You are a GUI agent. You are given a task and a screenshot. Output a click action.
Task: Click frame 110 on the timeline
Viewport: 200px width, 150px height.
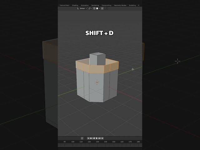(x=81, y=142)
